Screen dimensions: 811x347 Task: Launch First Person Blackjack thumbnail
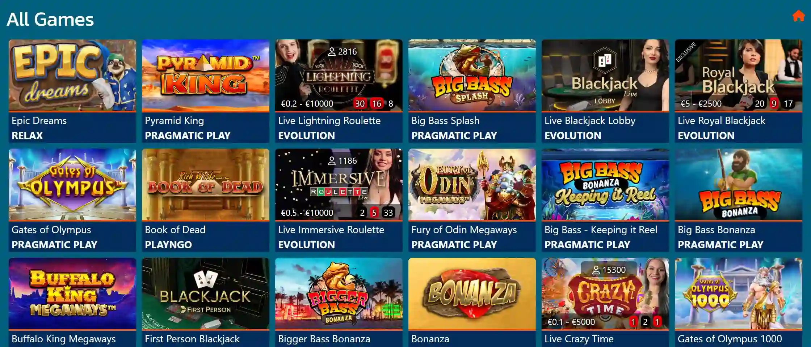pyautogui.click(x=206, y=294)
